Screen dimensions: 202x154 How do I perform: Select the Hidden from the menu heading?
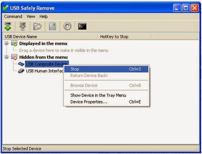(44, 57)
